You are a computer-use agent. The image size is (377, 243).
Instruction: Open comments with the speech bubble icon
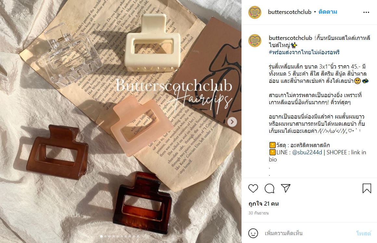point(269,188)
